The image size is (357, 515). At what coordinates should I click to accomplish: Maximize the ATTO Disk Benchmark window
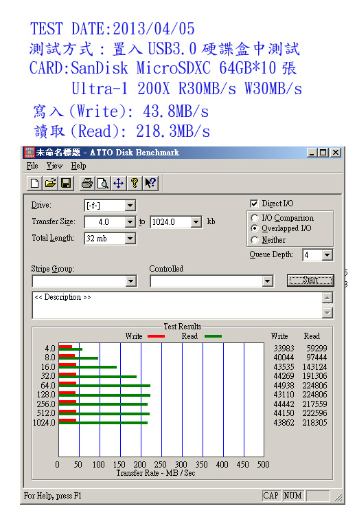coord(323,153)
